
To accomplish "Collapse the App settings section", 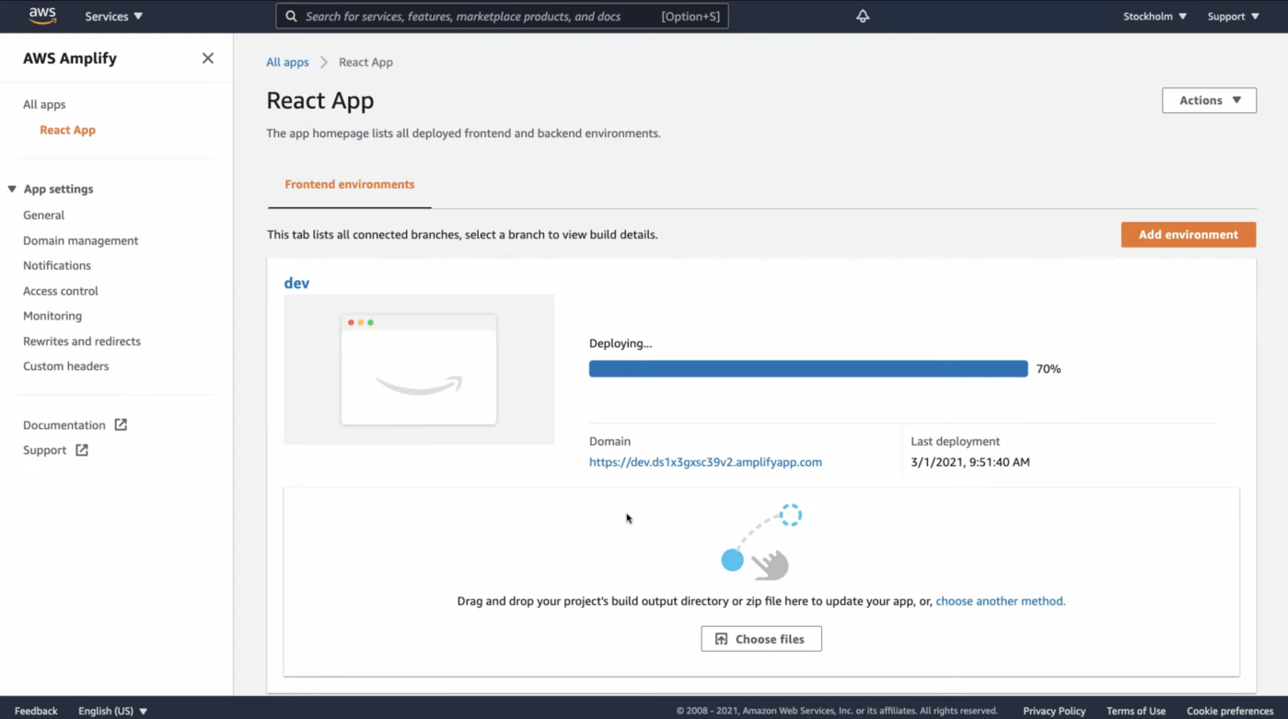I will tap(13, 189).
